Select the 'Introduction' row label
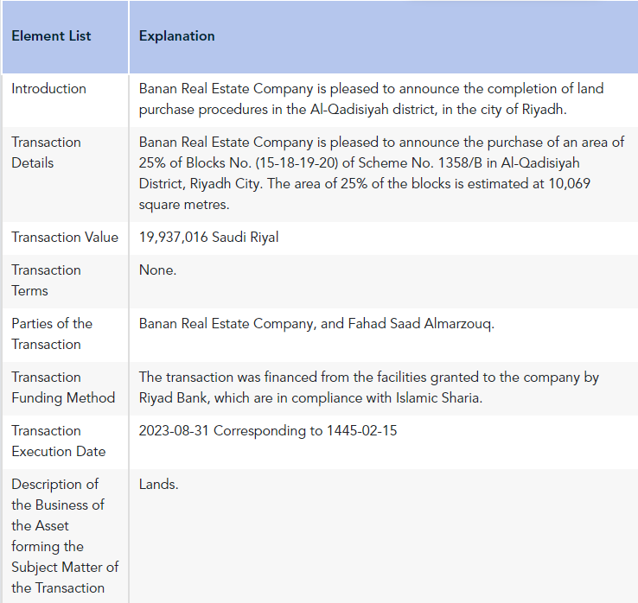Image resolution: width=638 pixels, height=603 pixels. click(48, 89)
